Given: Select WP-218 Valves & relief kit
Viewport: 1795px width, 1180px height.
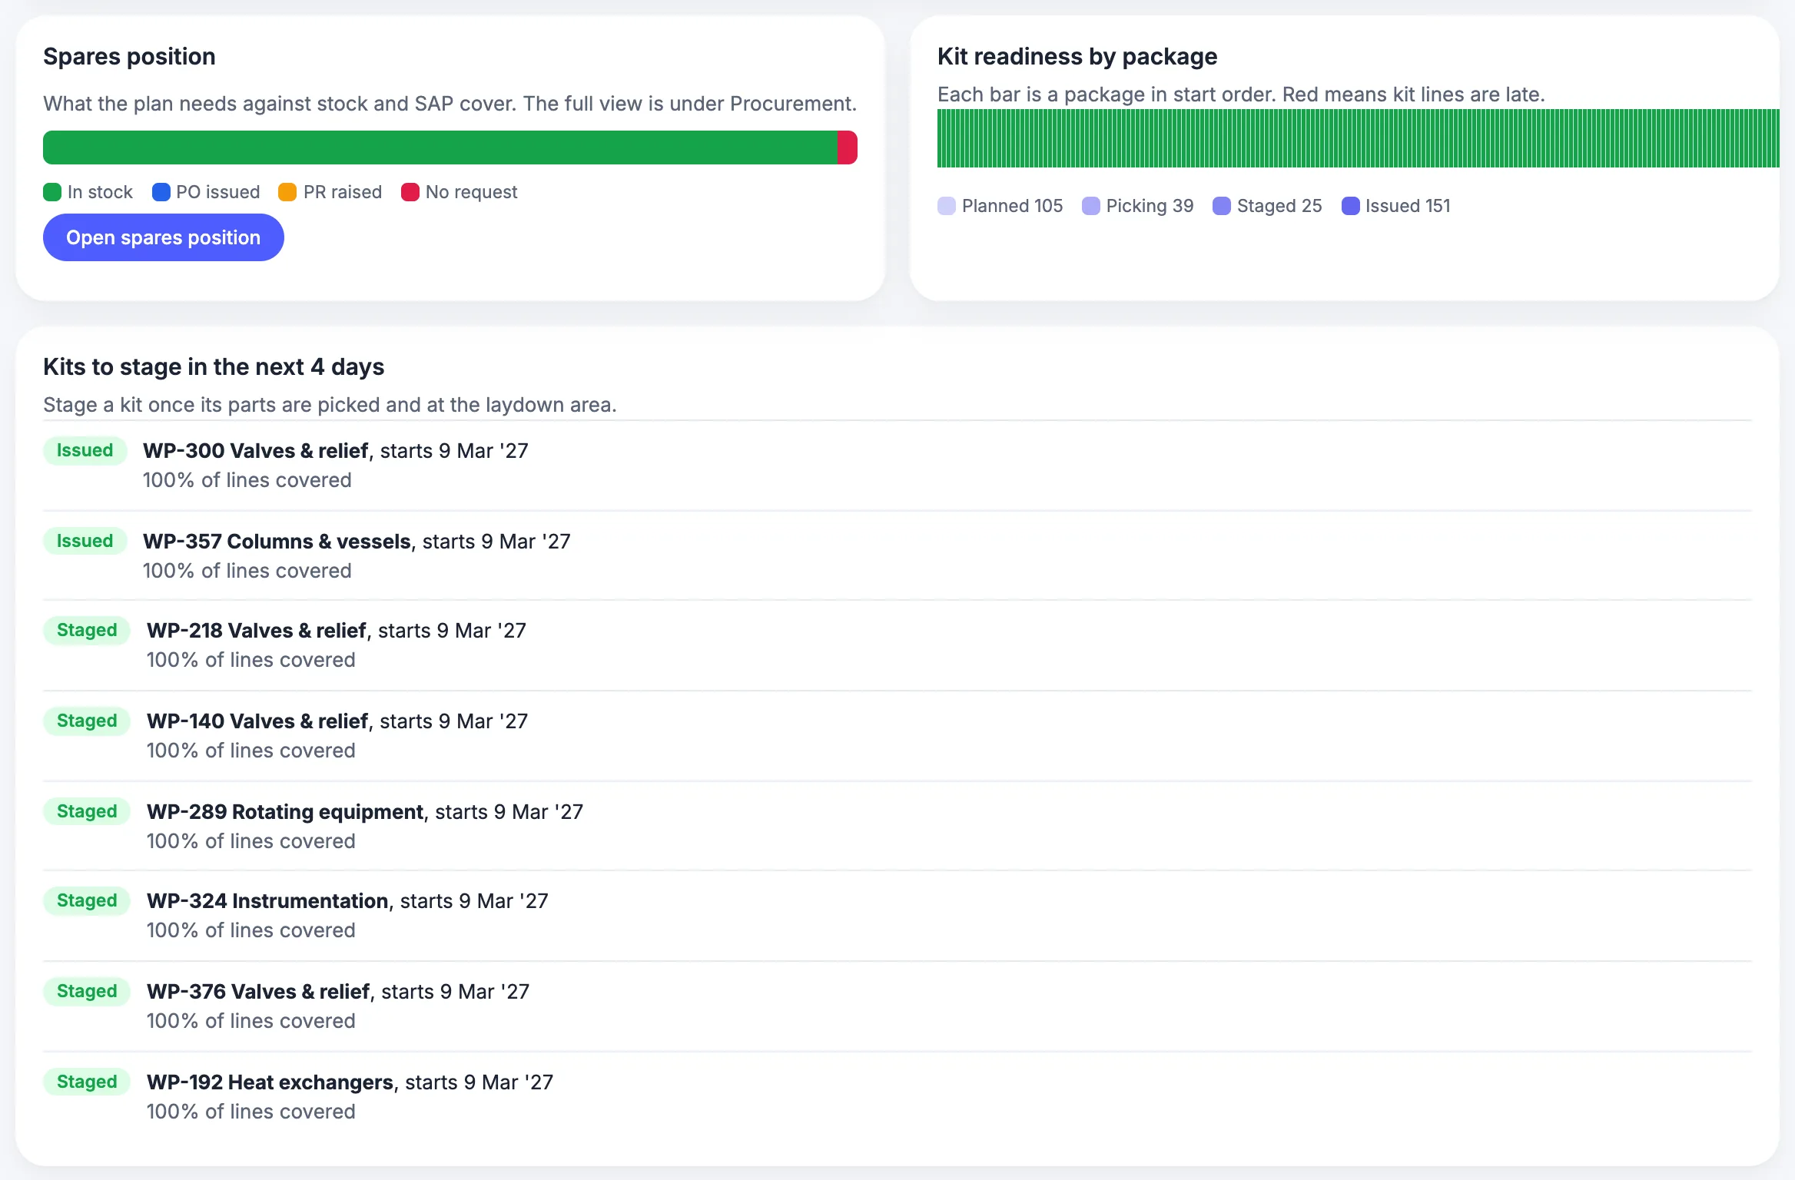Looking at the screenshot, I should [x=897, y=645].
